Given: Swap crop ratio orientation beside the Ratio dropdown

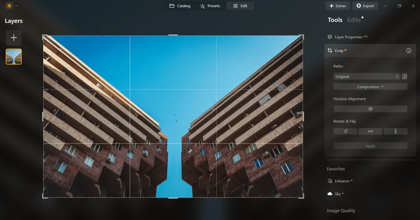Looking at the screenshot, I should click(x=404, y=76).
